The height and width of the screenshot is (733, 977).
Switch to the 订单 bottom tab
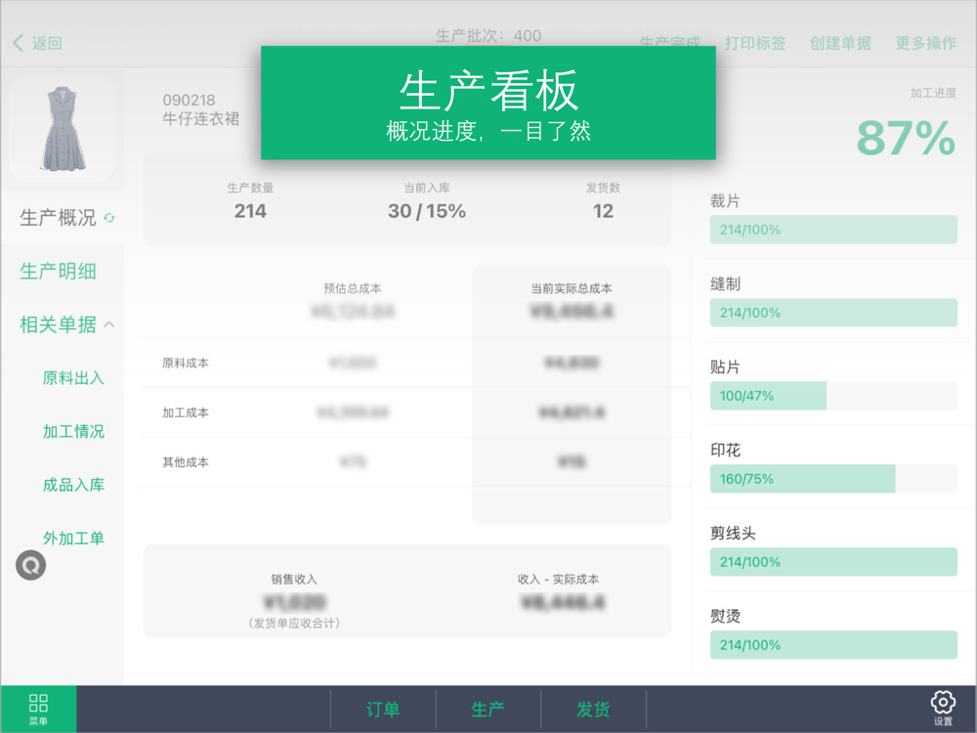click(x=383, y=710)
